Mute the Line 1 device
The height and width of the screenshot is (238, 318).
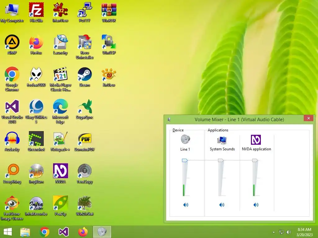coord(186,205)
